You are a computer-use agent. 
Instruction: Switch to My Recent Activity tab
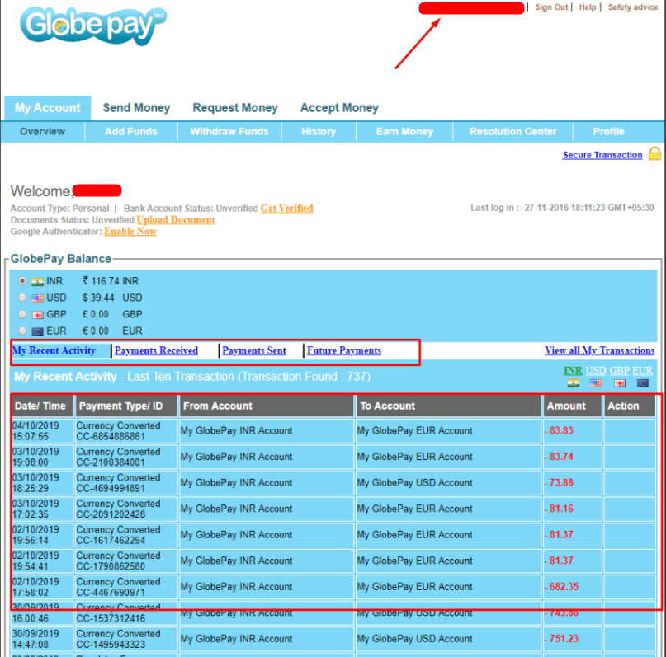click(54, 350)
